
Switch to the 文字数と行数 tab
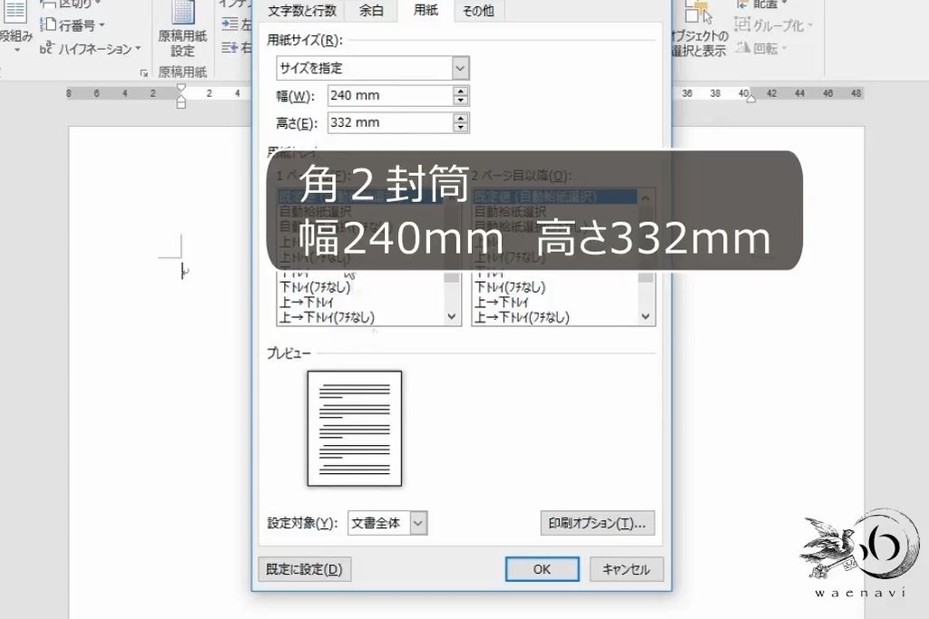click(x=302, y=11)
